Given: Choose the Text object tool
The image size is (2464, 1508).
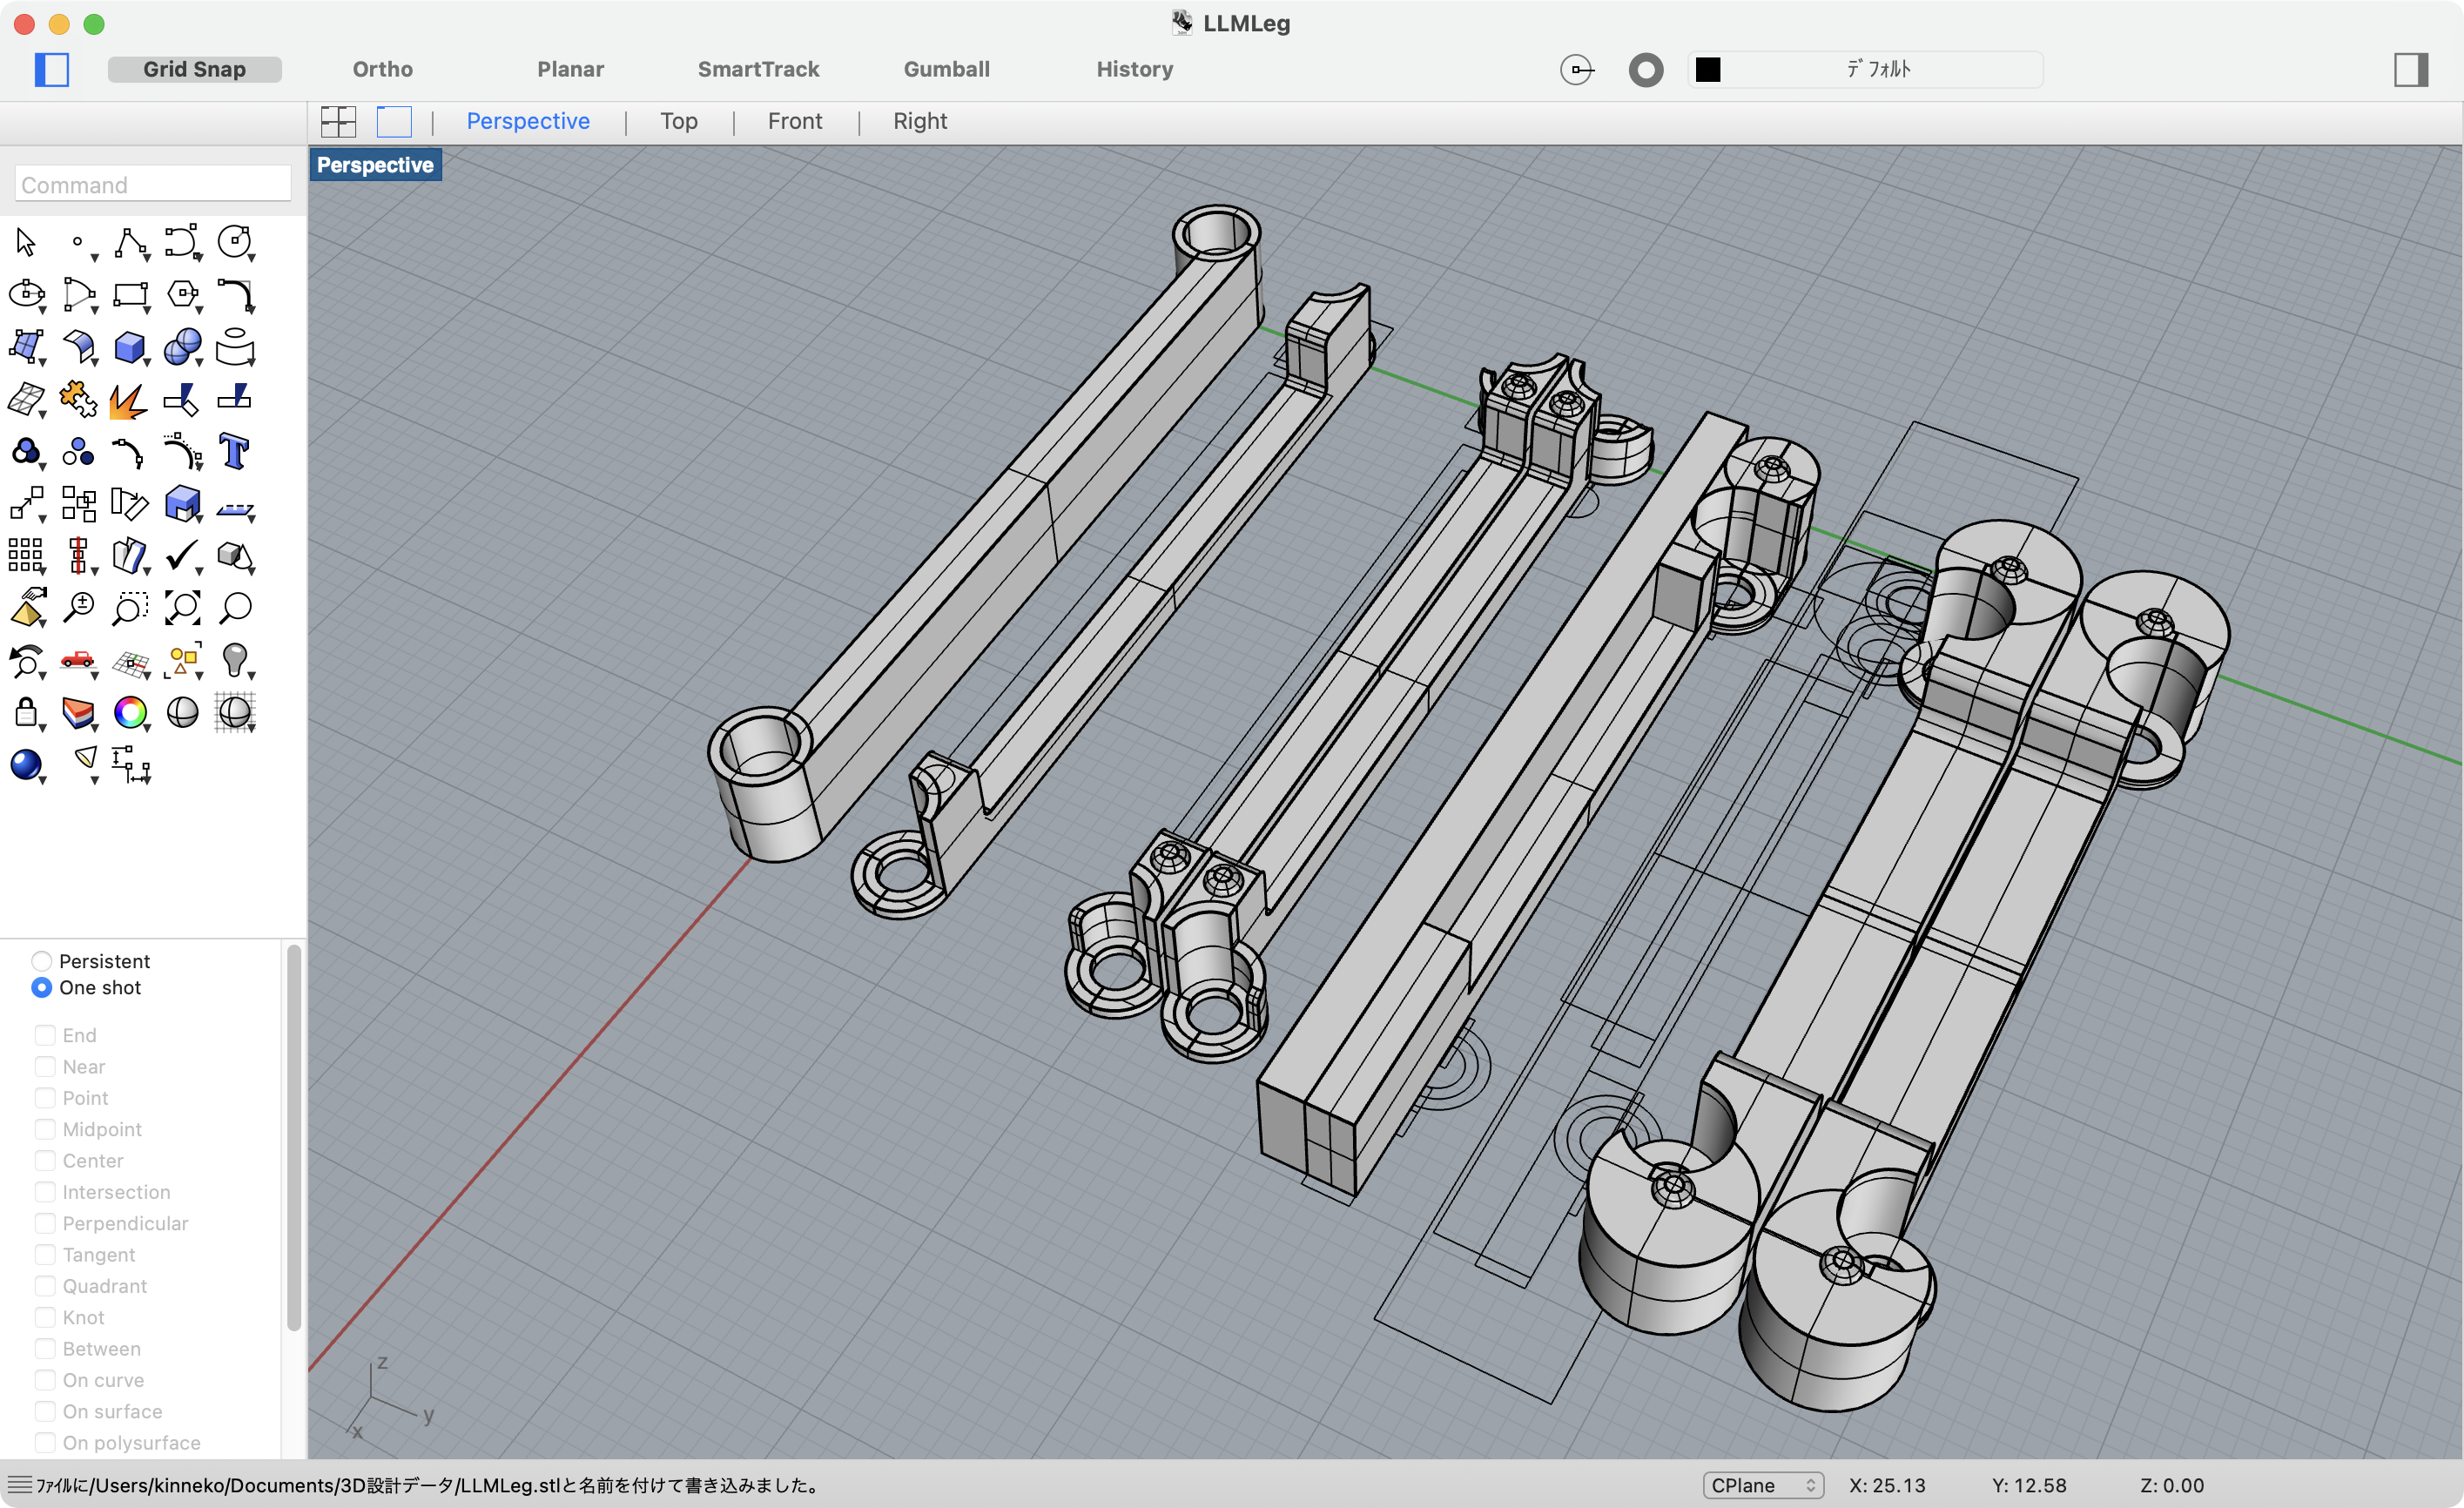Looking at the screenshot, I should point(234,452).
